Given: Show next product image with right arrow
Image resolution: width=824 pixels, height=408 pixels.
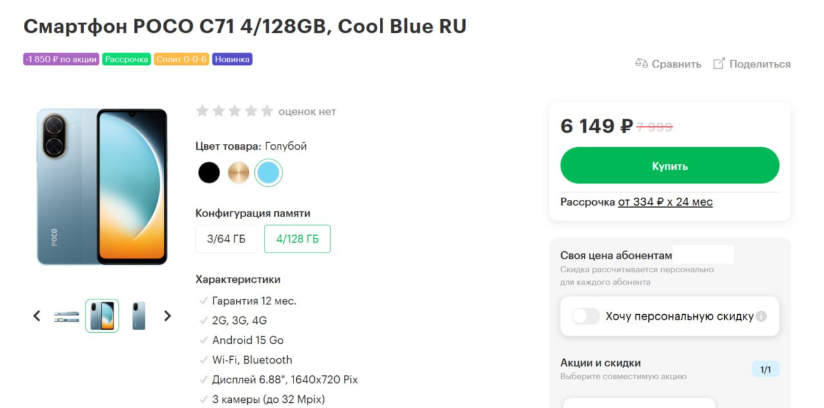Looking at the screenshot, I should pos(167,315).
